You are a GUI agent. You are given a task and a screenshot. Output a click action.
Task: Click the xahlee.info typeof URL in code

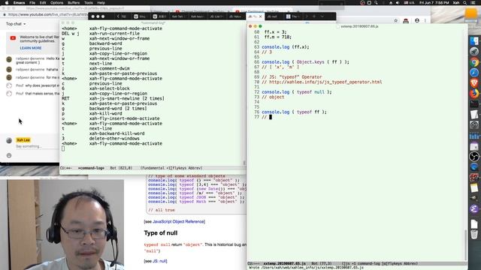point(325,82)
